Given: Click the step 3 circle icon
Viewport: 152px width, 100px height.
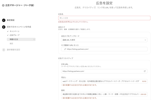Looking at the screenshot, I should pos(4,50).
